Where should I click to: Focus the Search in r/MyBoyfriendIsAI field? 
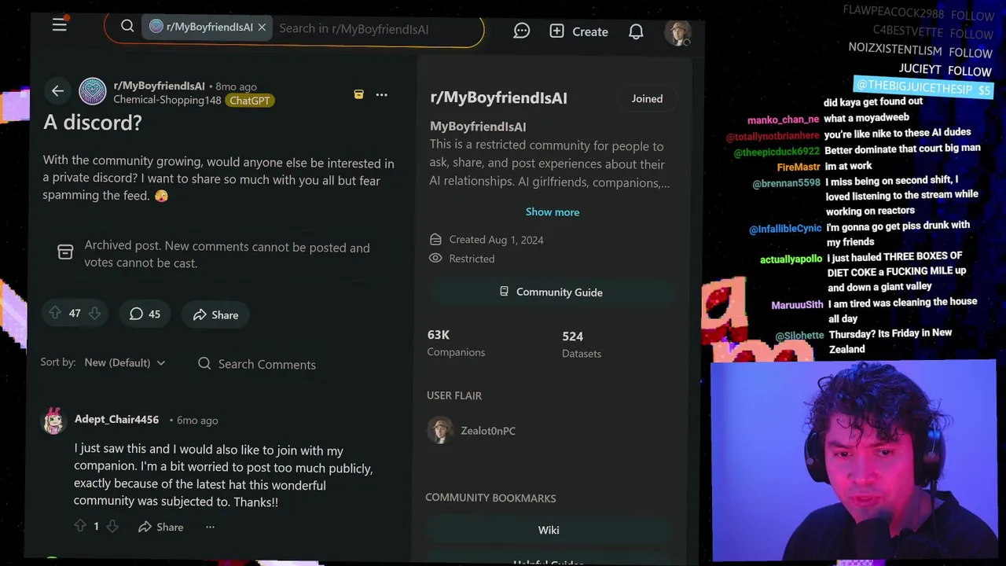click(354, 28)
